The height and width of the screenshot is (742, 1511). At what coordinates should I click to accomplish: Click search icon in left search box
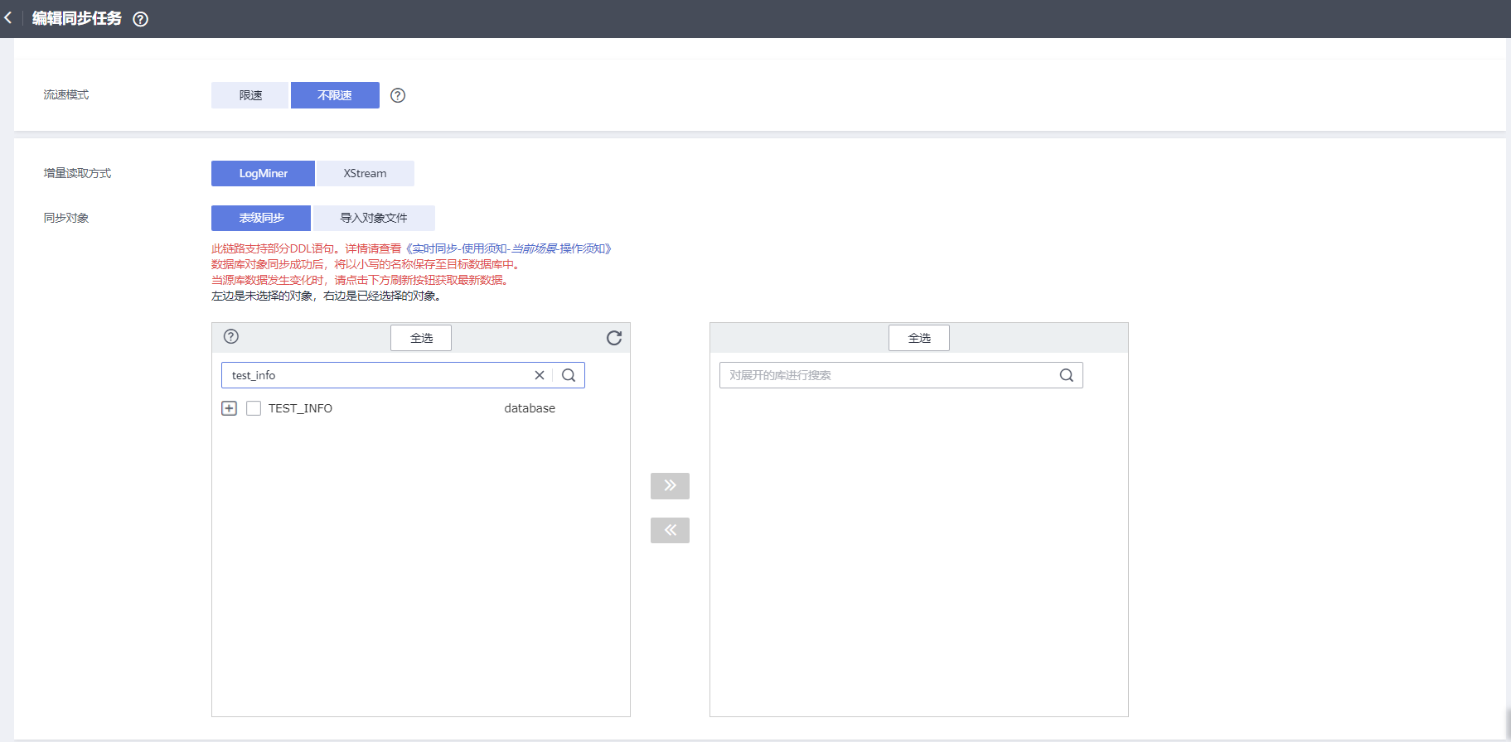[569, 375]
